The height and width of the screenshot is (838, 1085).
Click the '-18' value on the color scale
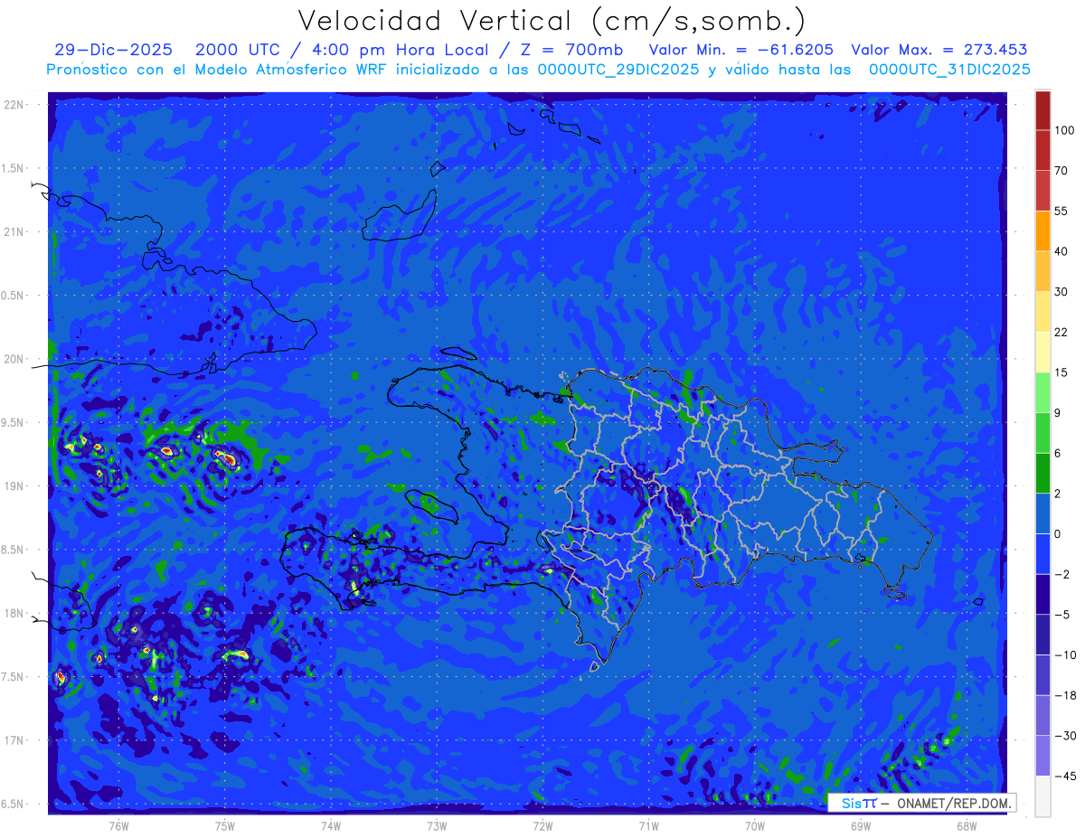click(1064, 695)
